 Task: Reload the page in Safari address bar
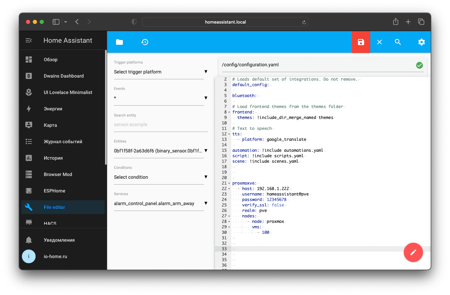(x=304, y=22)
